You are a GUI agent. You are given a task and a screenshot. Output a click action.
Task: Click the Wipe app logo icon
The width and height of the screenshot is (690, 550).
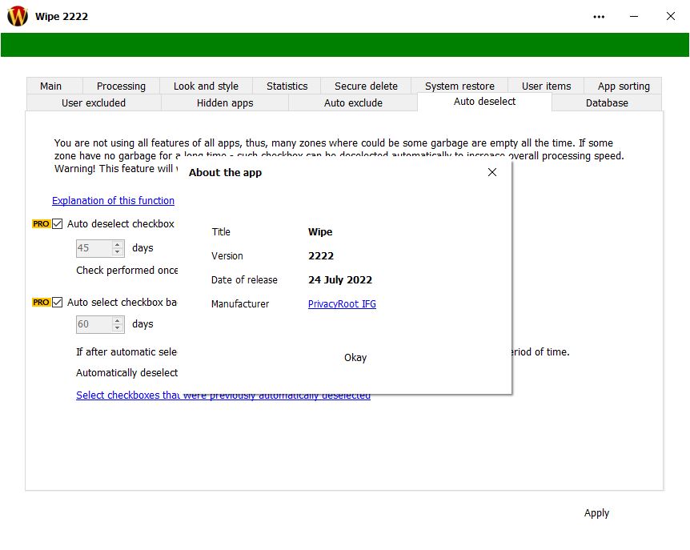pos(18,16)
